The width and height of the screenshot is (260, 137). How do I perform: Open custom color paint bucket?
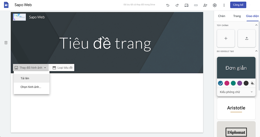point(252,83)
